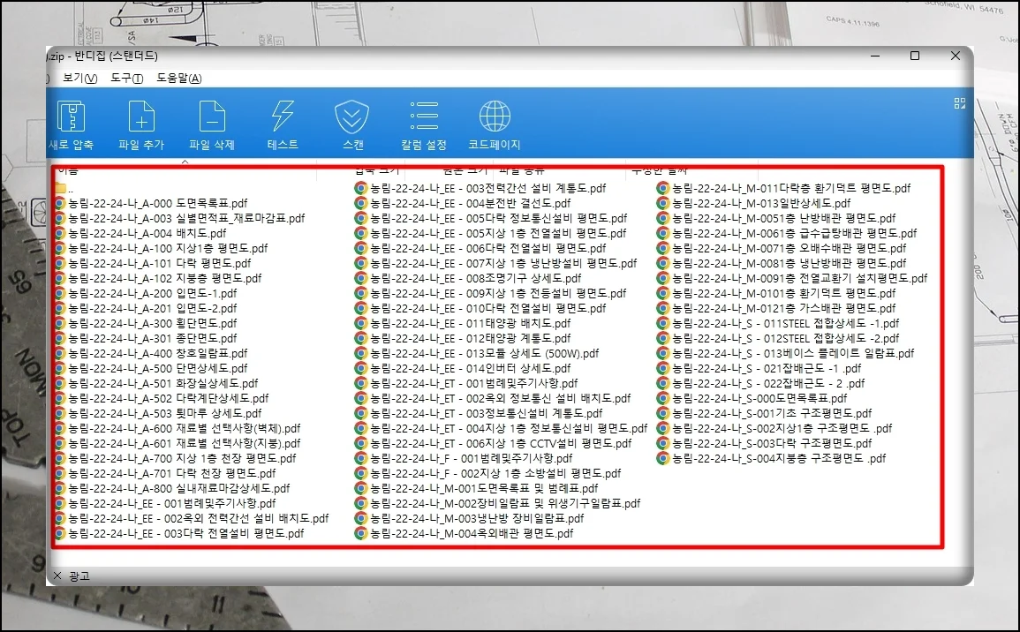This screenshot has height=632, width=1020.
Task: Open the 도움말(A) help menu
Action: [178, 79]
